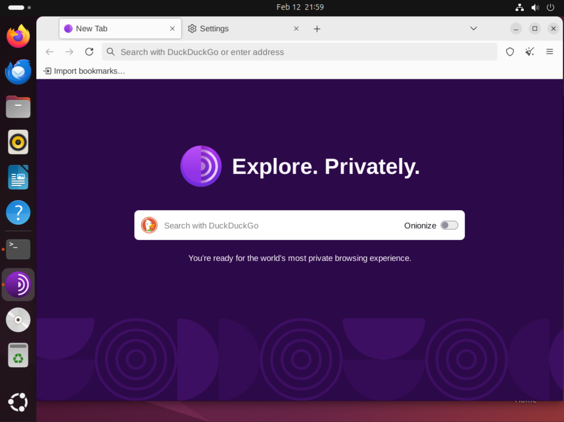Click the DuckDuckGo logo in the search box
Image resolution: width=564 pixels, height=422 pixels.
(149, 225)
